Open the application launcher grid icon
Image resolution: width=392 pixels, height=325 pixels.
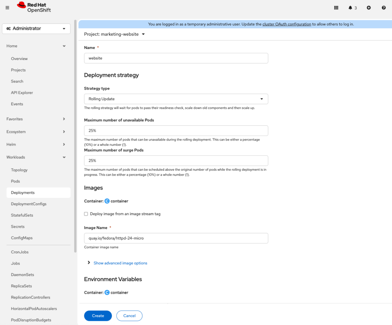click(x=336, y=8)
